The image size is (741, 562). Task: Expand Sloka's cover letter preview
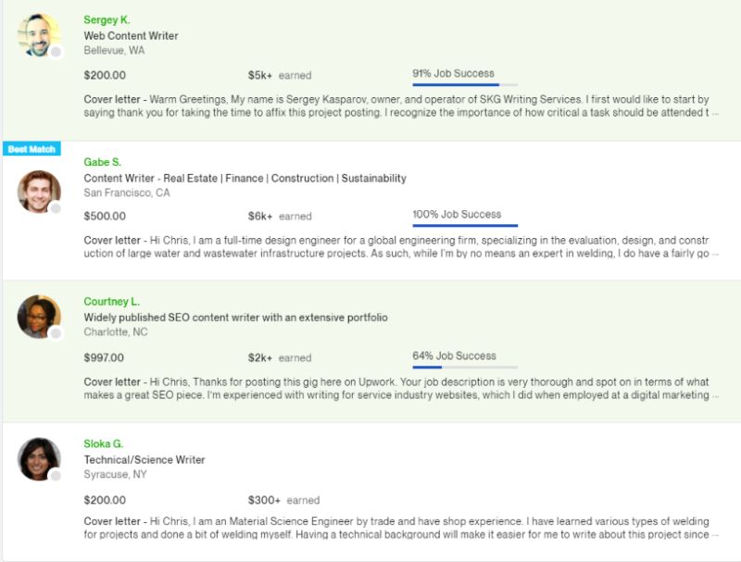pyautogui.click(x=714, y=535)
